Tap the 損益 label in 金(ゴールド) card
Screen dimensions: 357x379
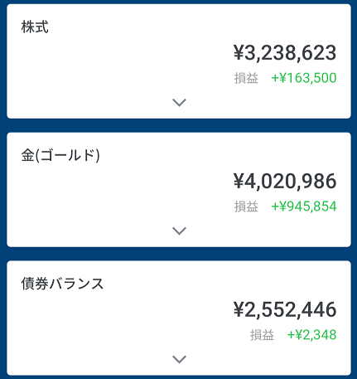(x=246, y=207)
